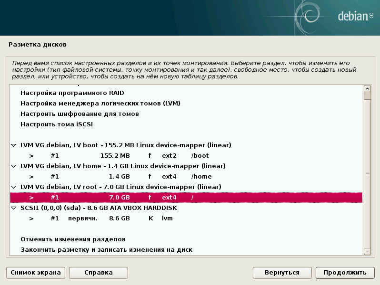
Task: Collapse the LV boot device entry
Action: pos(13,145)
